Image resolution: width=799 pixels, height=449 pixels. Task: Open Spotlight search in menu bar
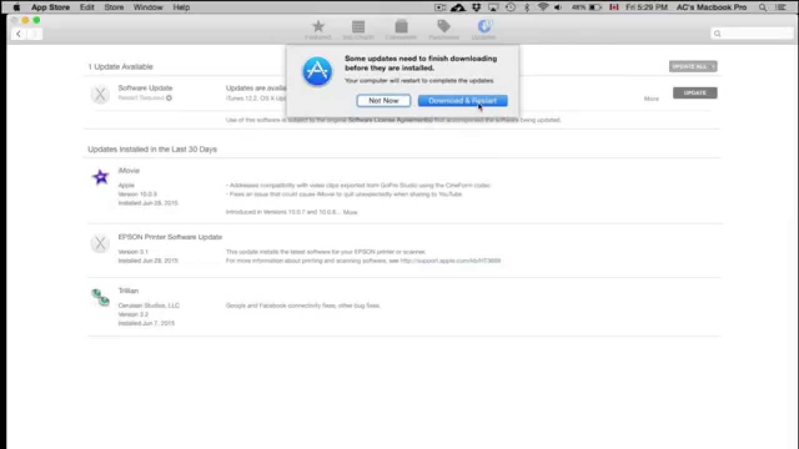[x=763, y=7]
